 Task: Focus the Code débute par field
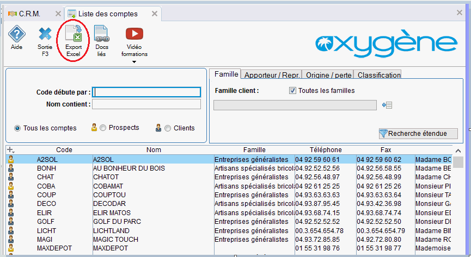click(x=146, y=92)
